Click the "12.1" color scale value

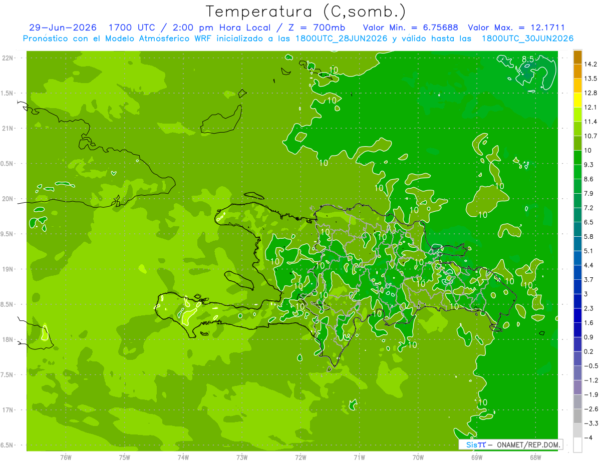(591, 108)
